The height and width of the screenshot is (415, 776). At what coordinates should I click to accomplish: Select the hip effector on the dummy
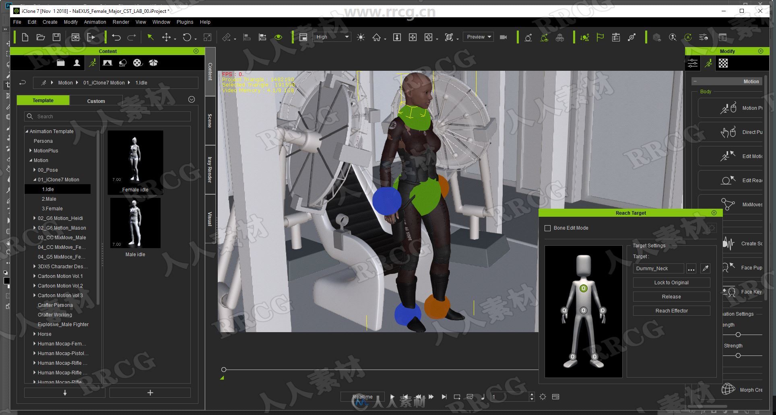pyautogui.click(x=583, y=310)
